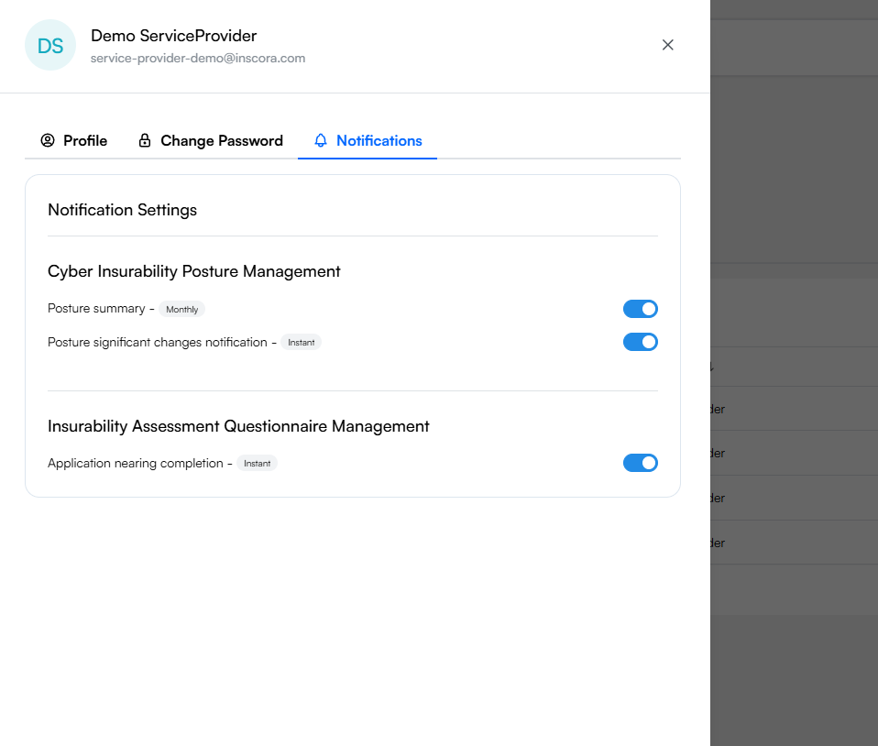Click the DS avatar circle
Screen dimensions: 878x746
point(50,45)
